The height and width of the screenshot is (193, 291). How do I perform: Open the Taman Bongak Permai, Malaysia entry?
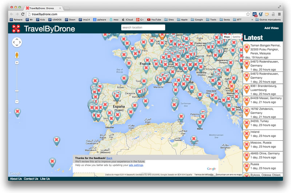point(263,51)
